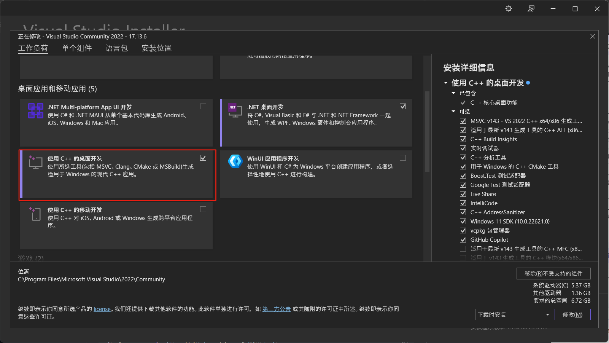Screen dimensions: 609x343
Task: Select the 使用 C++ 的移动开发 workload card
Action: point(116,225)
